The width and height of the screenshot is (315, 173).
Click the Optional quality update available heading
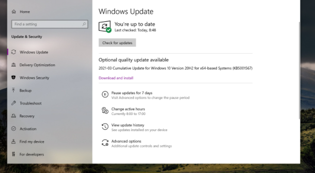pyautogui.click(x=134, y=60)
